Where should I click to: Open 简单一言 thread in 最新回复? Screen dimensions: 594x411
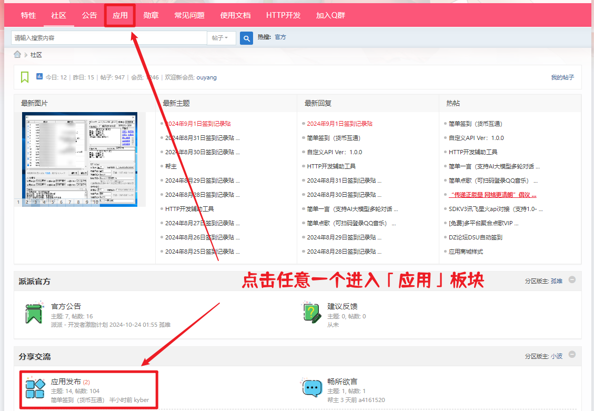pyautogui.click(x=353, y=209)
